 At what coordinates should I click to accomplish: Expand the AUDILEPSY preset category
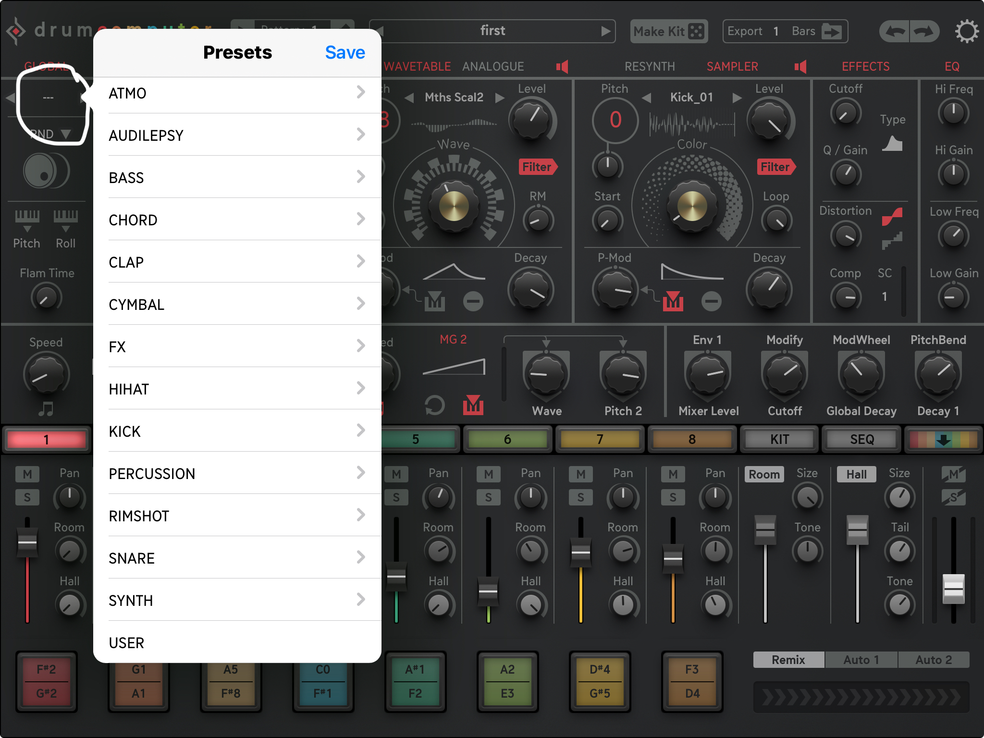pyautogui.click(x=237, y=135)
